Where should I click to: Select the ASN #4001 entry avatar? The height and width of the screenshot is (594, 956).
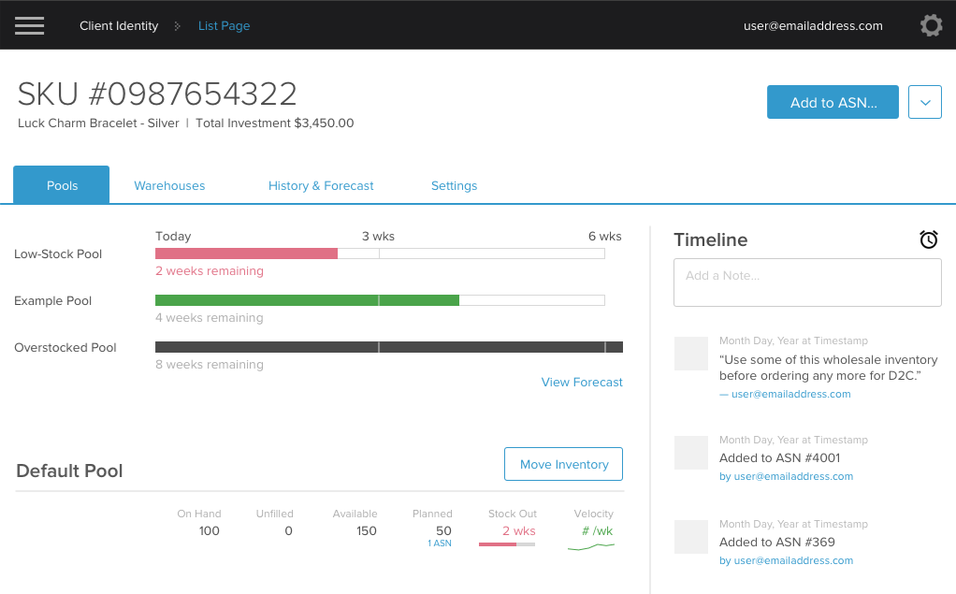click(x=690, y=453)
